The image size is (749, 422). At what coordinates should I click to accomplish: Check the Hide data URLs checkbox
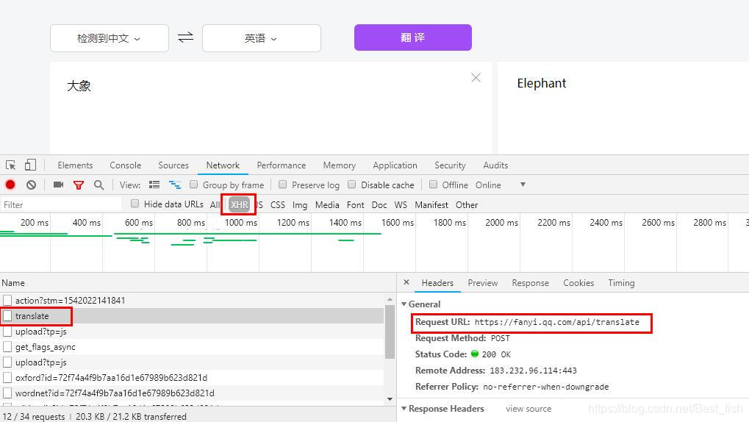135,204
